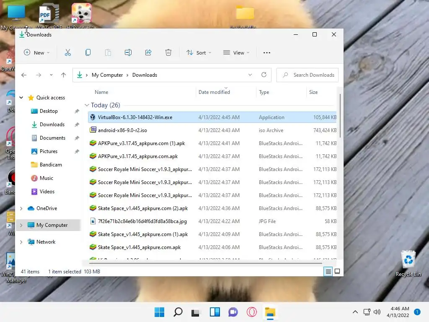Select Videos in sidebar

(x=47, y=191)
